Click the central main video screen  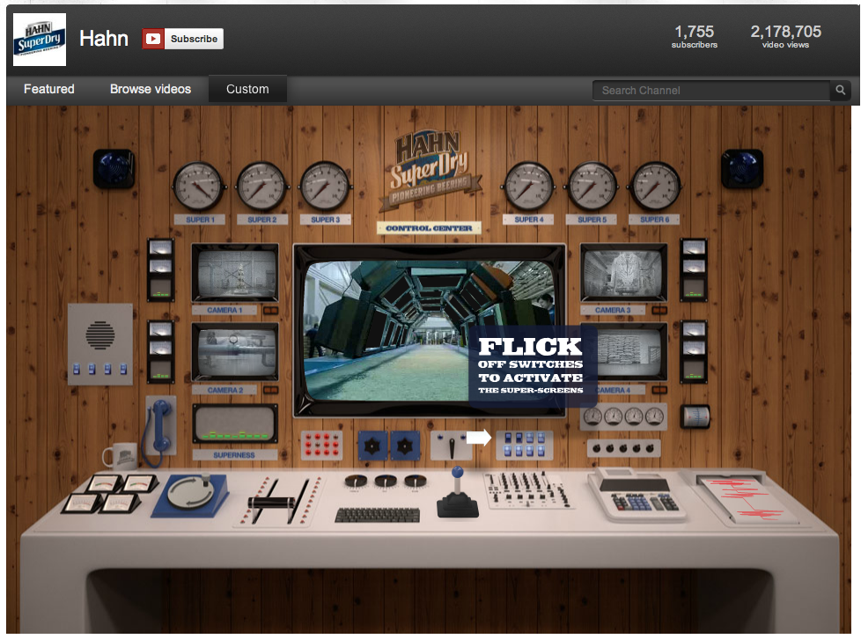click(430, 330)
